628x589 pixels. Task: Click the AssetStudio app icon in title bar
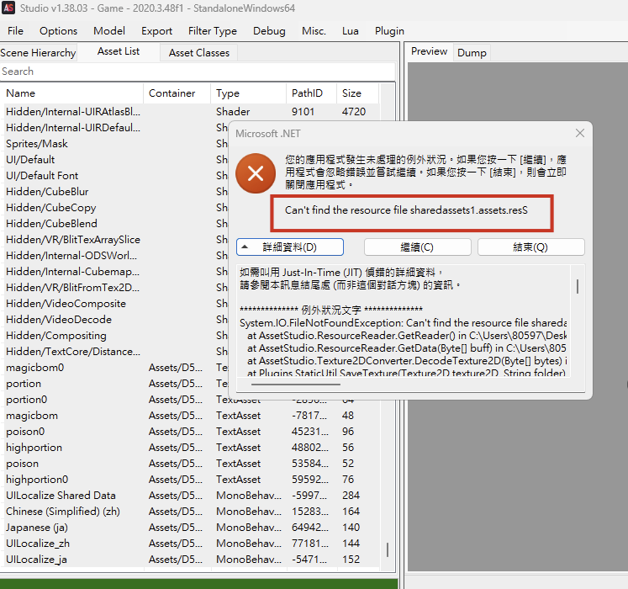tap(8, 8)
